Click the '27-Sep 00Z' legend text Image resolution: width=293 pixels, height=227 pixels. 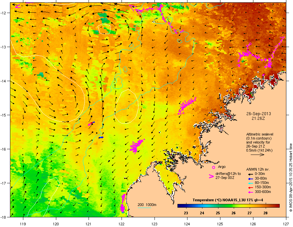225,178
